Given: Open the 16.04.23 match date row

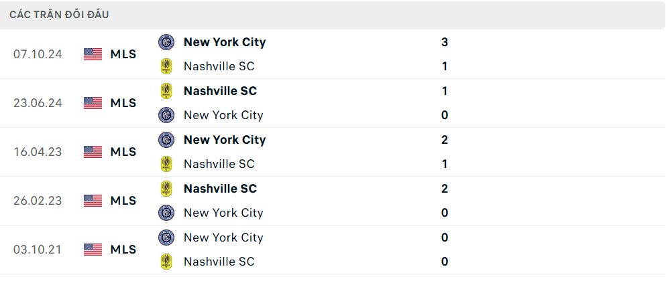Looking at the screenshot, I should click(x=333, y=152).
